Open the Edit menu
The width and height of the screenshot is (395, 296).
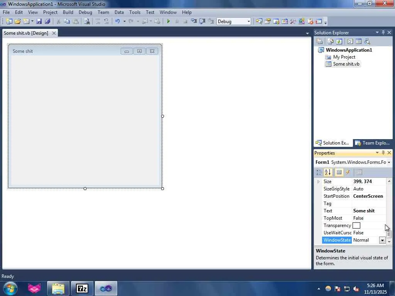pos(19,12)
